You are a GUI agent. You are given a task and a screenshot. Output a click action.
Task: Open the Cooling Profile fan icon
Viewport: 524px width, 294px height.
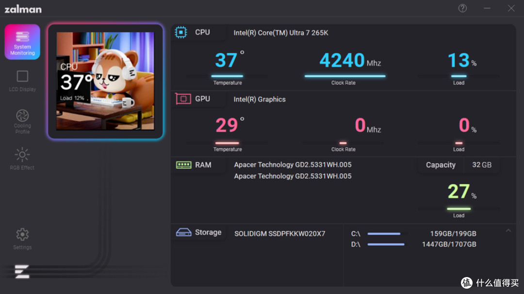point(22,116)
